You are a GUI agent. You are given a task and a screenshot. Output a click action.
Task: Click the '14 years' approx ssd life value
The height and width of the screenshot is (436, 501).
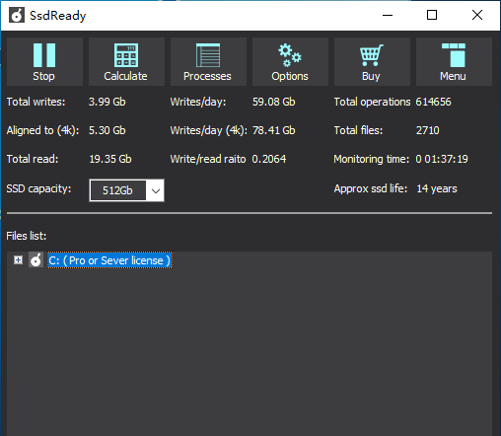pos(437,188)
